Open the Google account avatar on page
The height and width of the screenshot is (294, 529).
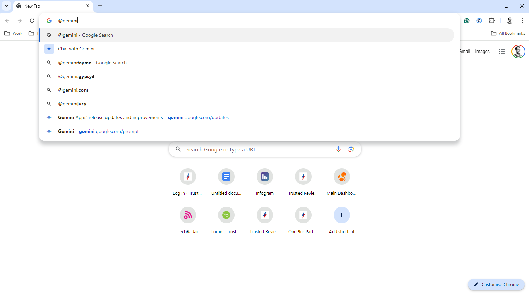click(x=518, y=52)
